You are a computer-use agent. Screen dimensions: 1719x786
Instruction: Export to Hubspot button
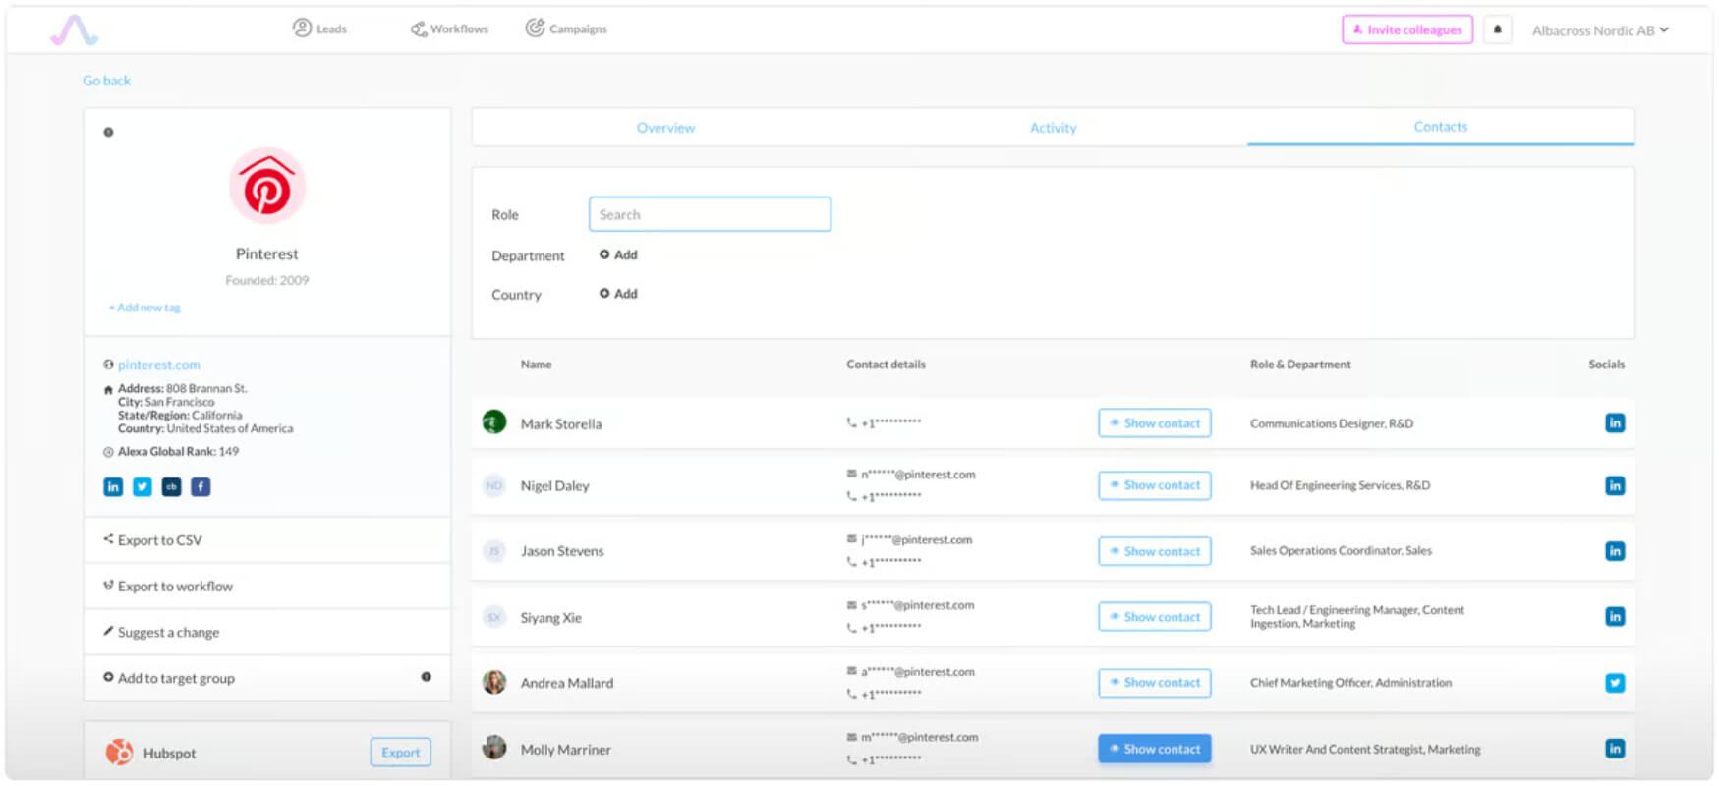pos(400,753)
